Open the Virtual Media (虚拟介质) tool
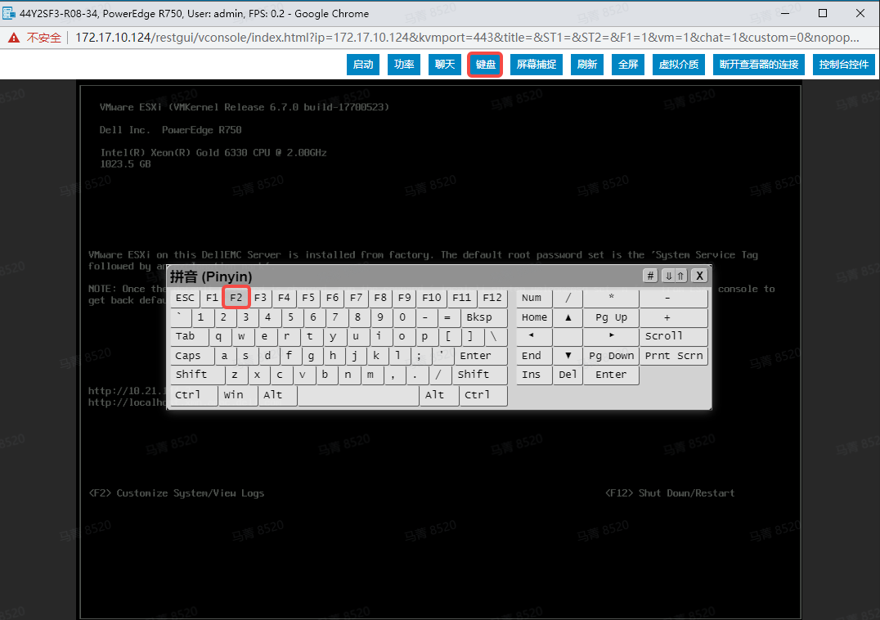 point(678,64)
